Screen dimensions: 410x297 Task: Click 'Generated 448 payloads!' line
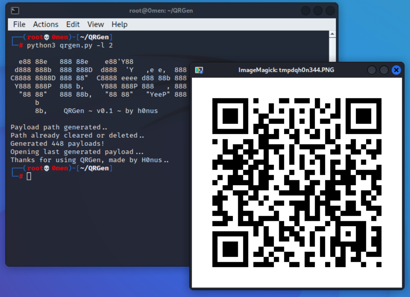[57, 144]
